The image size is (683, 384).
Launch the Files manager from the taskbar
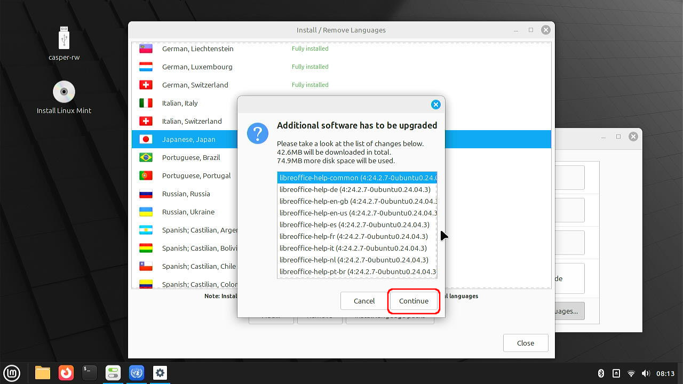click(43, 373)
